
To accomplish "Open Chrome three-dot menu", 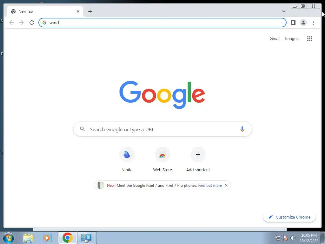I will pos(314,23).
